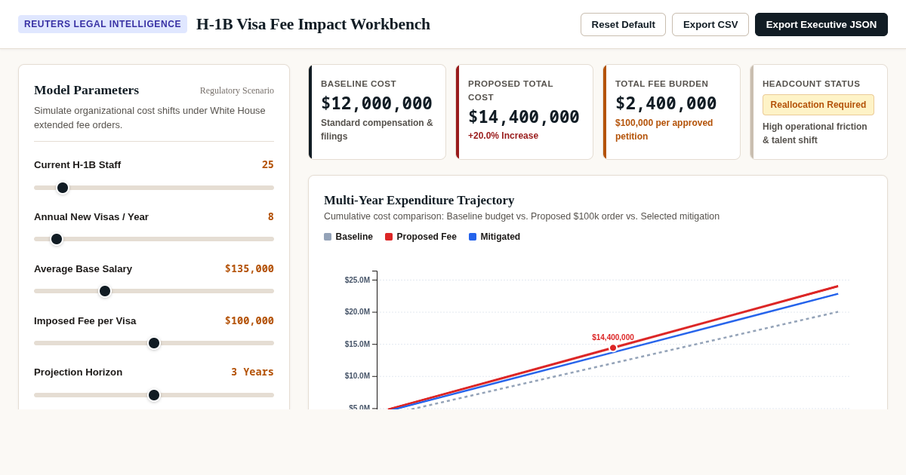Click the '$15.0M' axis label
The height and width of the screenshot is (475, 906).
pyautogui.click(x=358, y=344)
